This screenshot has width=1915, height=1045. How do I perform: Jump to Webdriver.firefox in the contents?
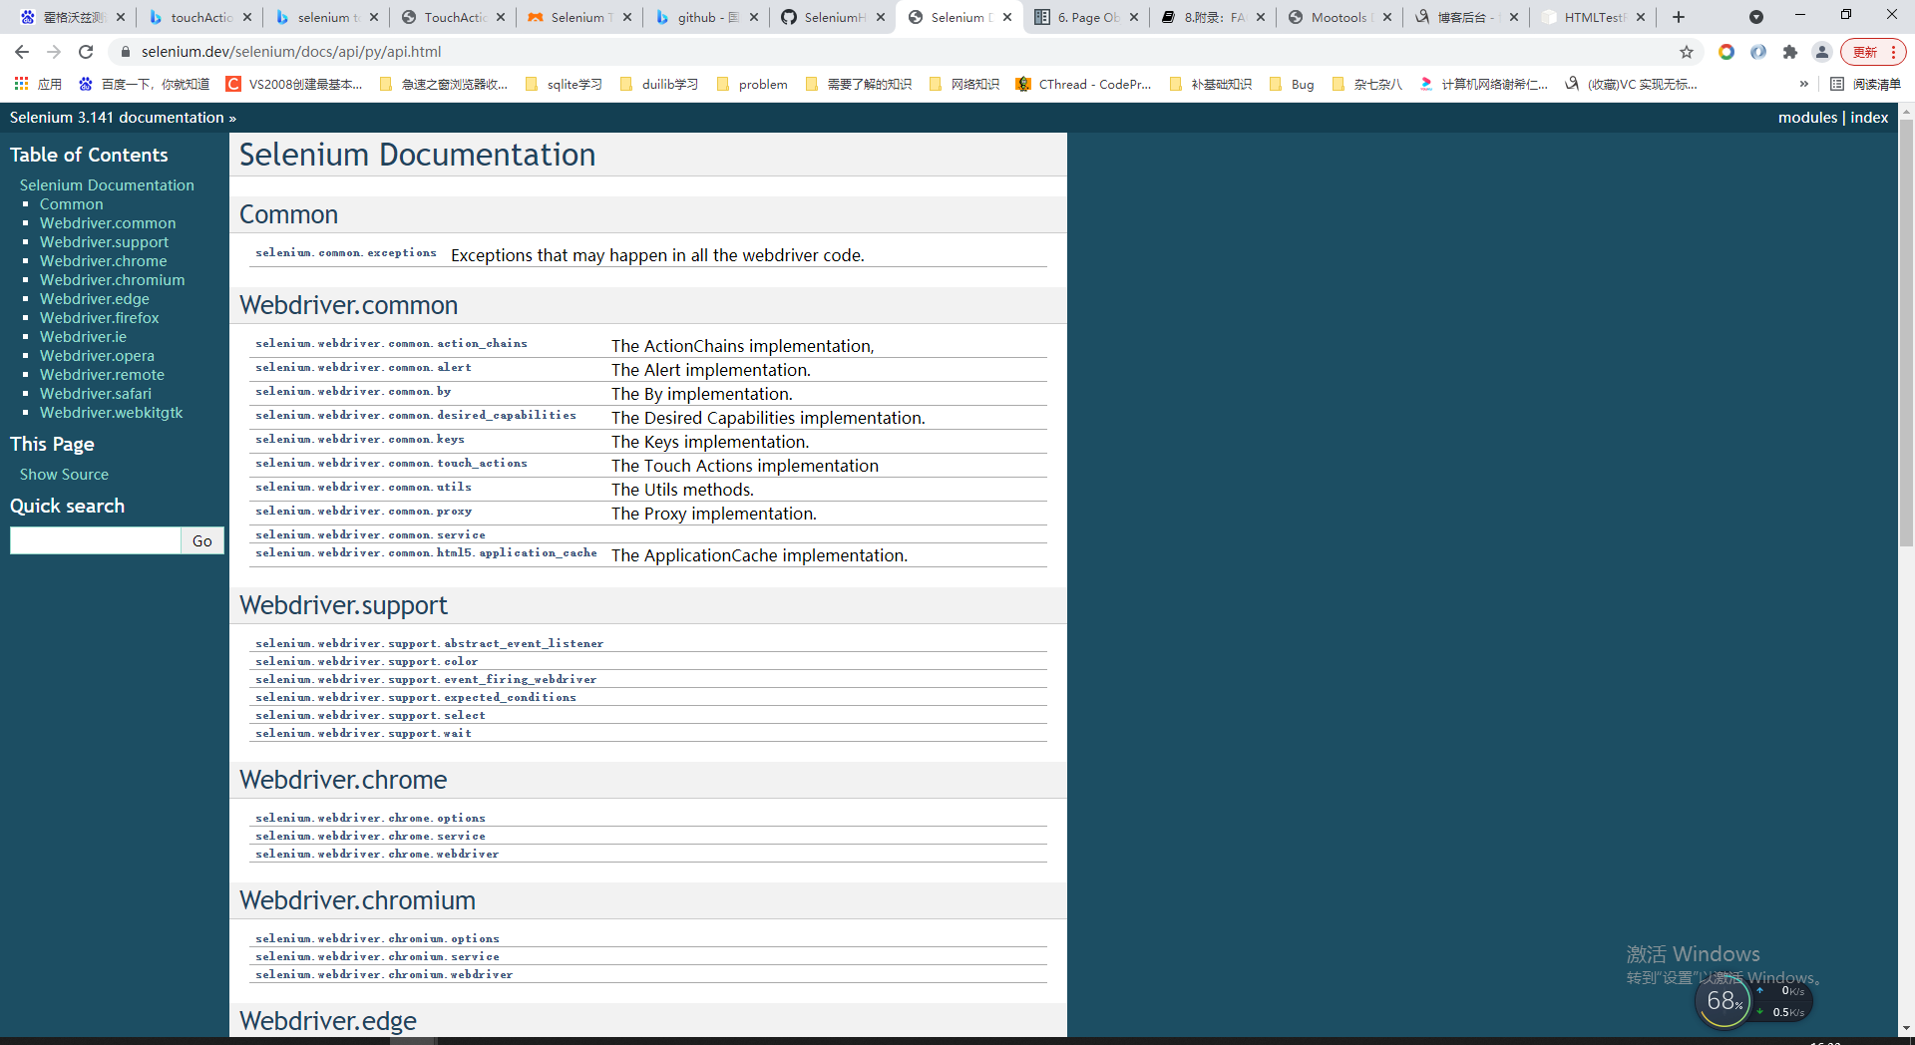coord(100,318)
